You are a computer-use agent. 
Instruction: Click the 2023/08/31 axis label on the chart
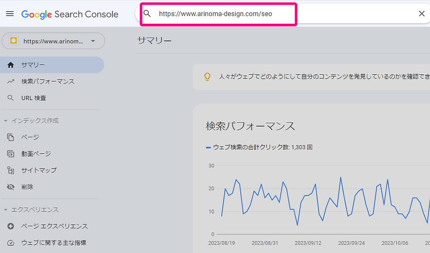pos(265,243)
